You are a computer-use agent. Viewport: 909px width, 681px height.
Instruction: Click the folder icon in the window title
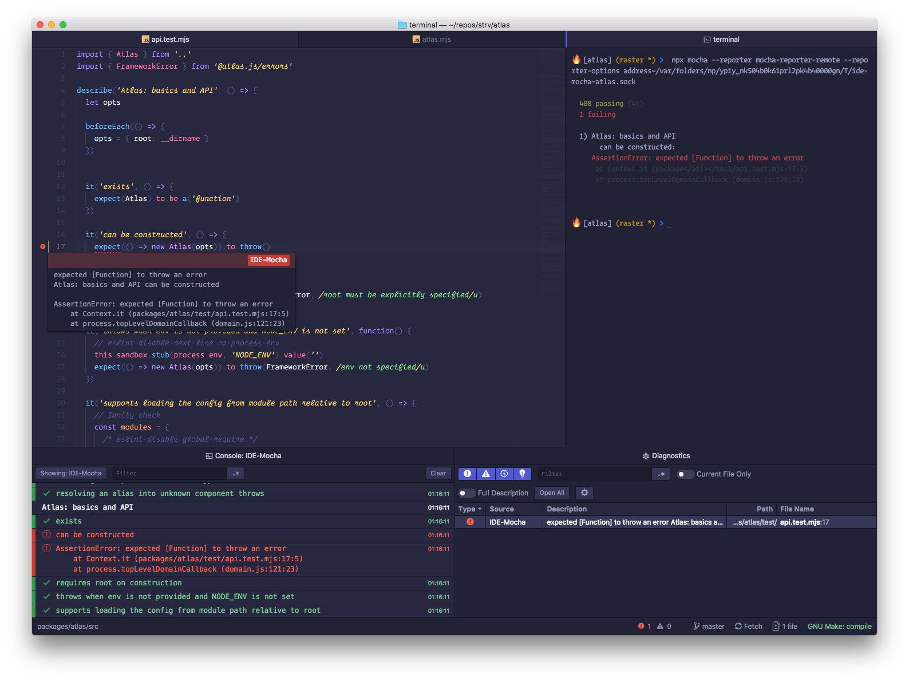[x=402, y=25]
